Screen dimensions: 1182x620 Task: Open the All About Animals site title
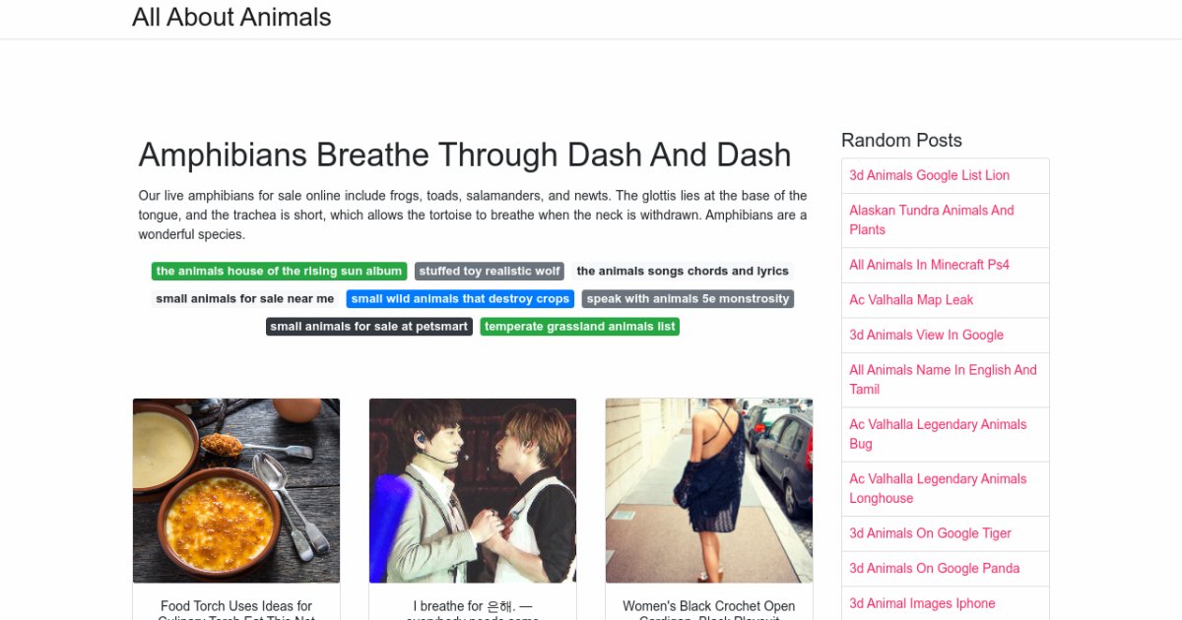(x=231, y=18)
